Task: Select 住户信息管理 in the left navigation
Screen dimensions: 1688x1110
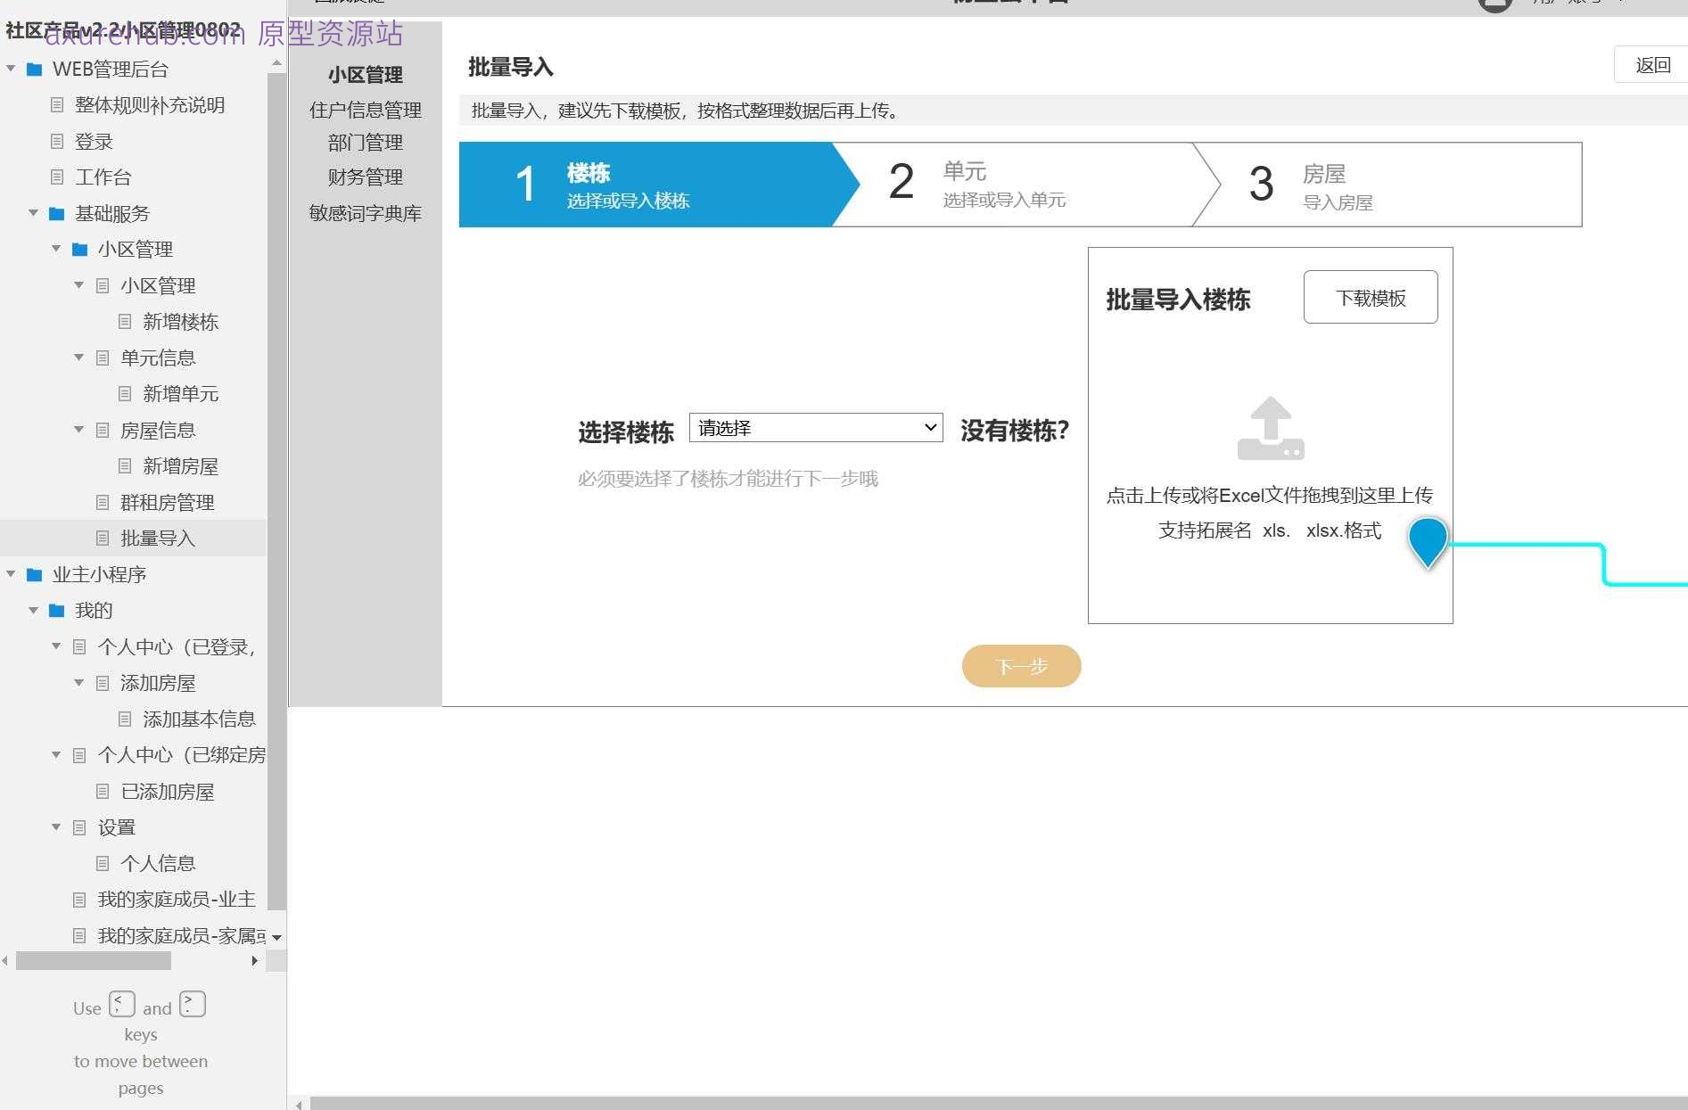Action: (366, 110)
